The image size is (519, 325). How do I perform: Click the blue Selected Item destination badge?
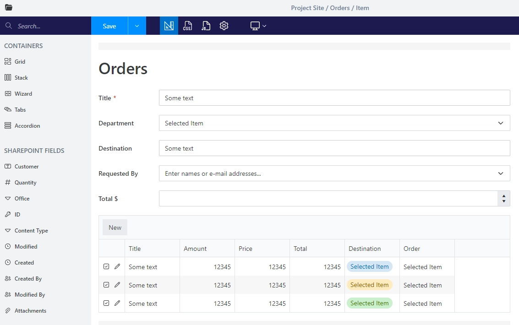pos(369,267)
